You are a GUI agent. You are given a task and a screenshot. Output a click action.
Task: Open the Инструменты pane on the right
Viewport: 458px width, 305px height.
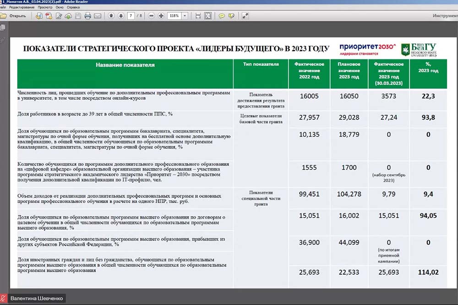click(444, 16)
